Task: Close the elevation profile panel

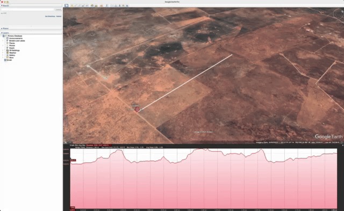Action: (342, 145)
